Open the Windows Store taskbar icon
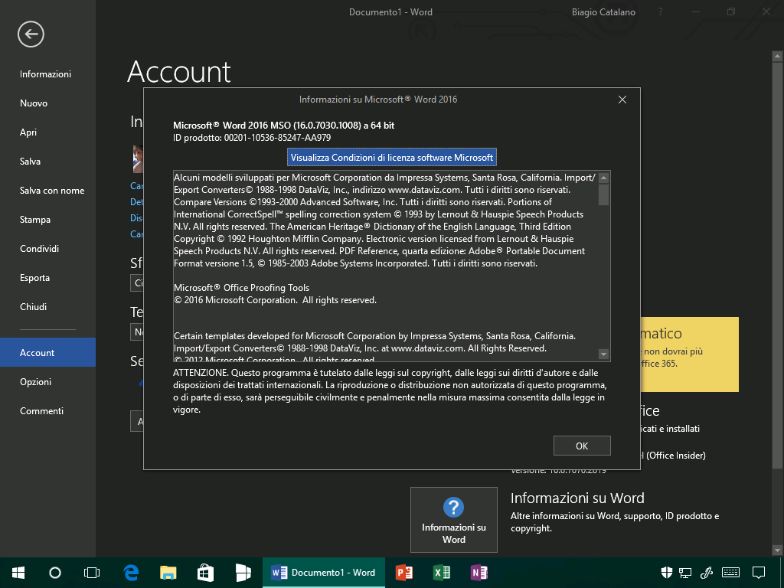 click(x=205, y=573)
